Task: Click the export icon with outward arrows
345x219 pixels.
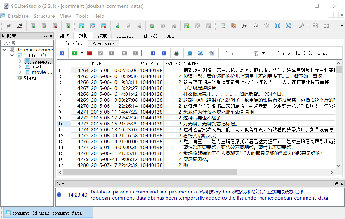Action: coord(288,26)
